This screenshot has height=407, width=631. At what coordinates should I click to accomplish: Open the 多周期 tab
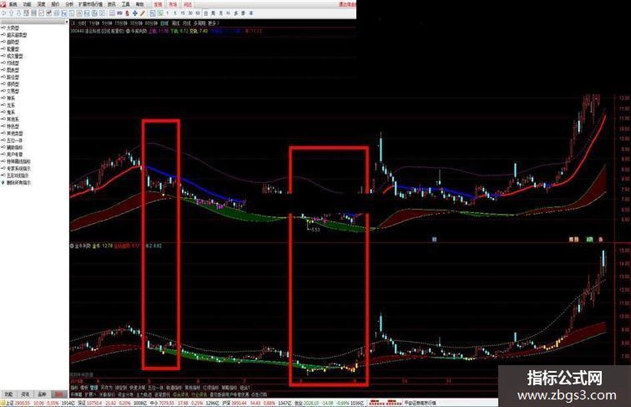pyautogui.click(x=200, y=23)
